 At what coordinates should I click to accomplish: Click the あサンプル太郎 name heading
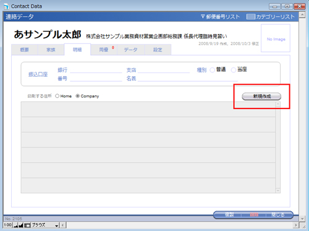[x=48, y=34]
